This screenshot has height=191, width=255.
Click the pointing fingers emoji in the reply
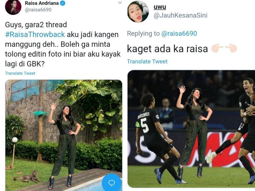coord(224,49)
